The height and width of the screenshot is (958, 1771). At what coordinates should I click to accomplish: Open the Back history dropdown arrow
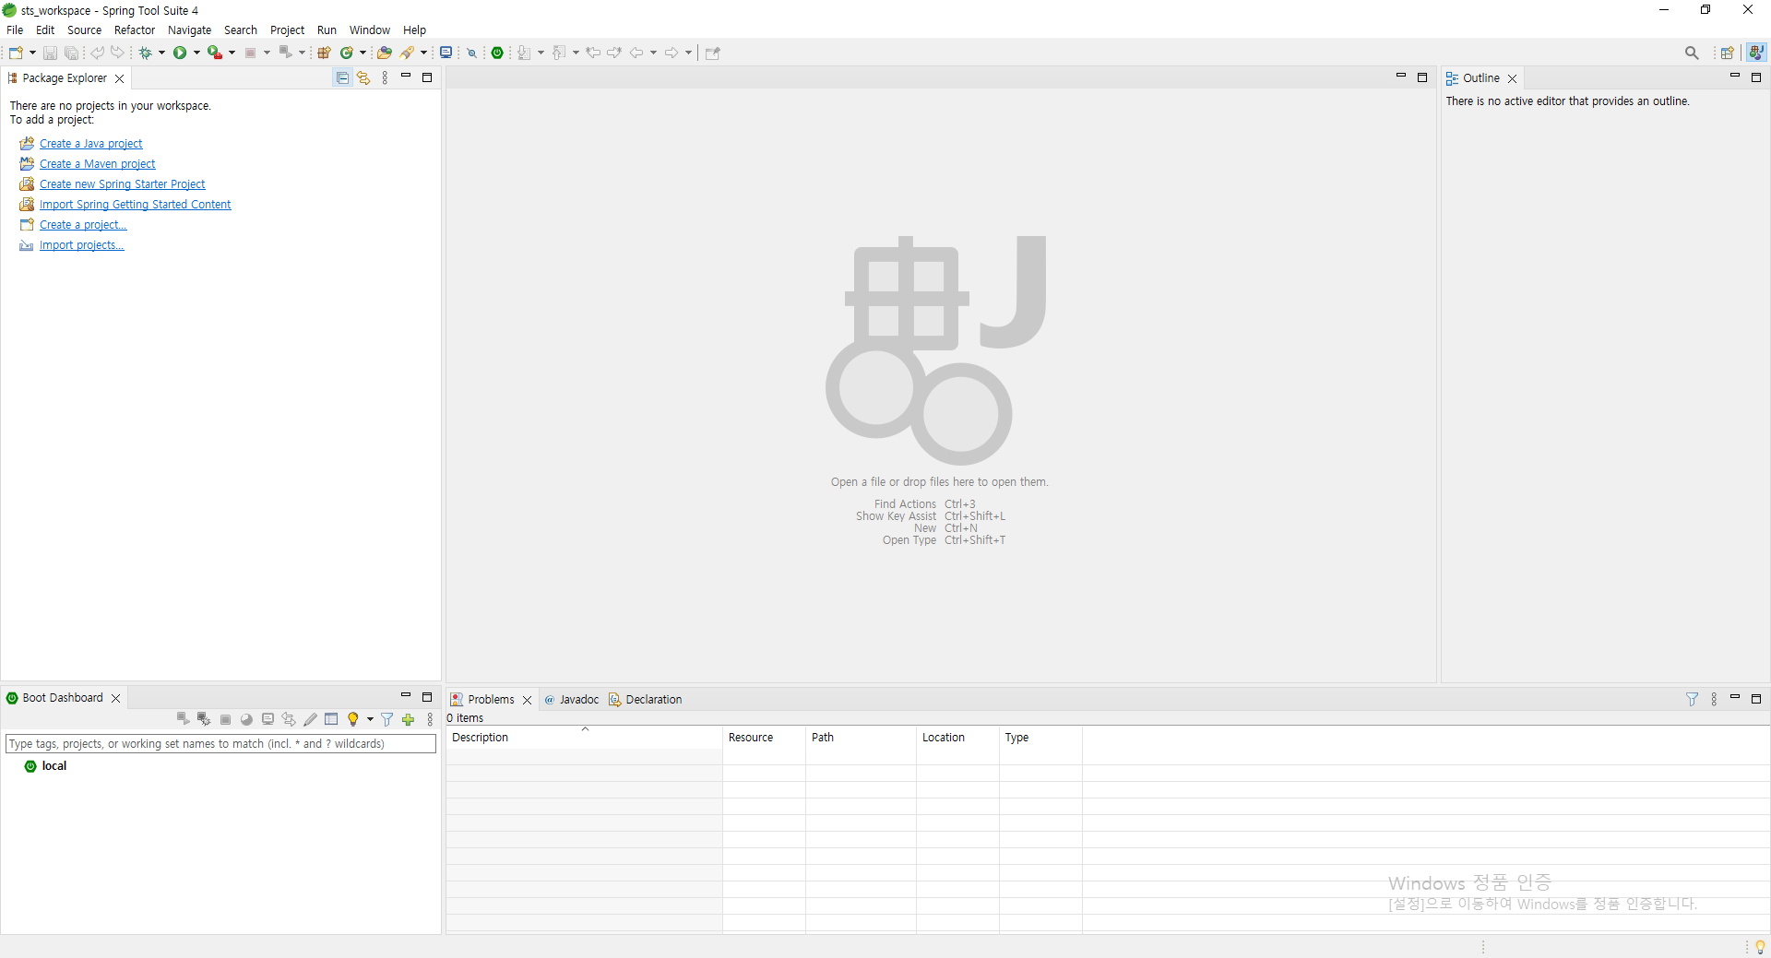coord(653,53)
